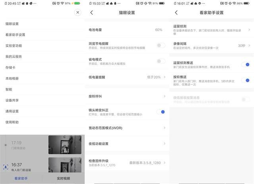Click 有人在门前逗留 event label
Screen dimensions: 254x184
21,170
